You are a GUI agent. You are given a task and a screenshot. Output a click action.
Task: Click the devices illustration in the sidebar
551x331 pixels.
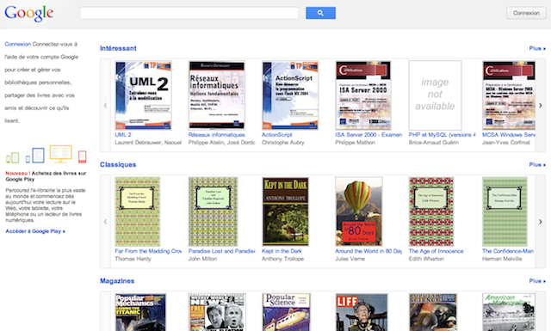(x=46, y=155)
